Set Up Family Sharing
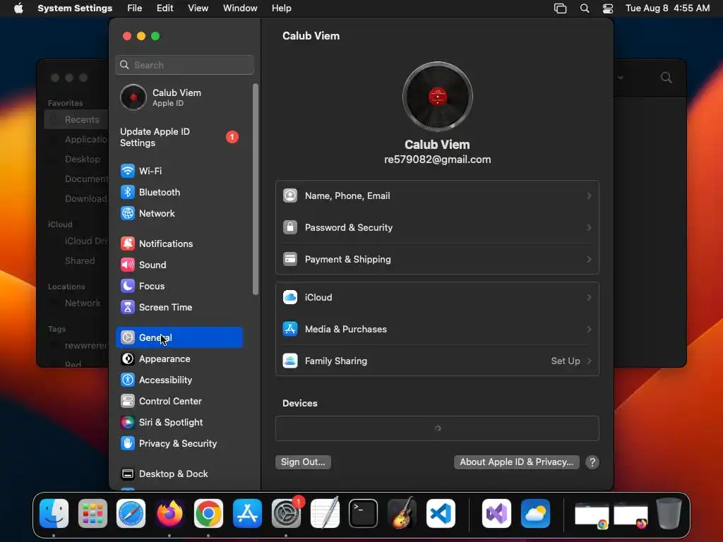The image size is (723, 542). (x=437, y=361)
